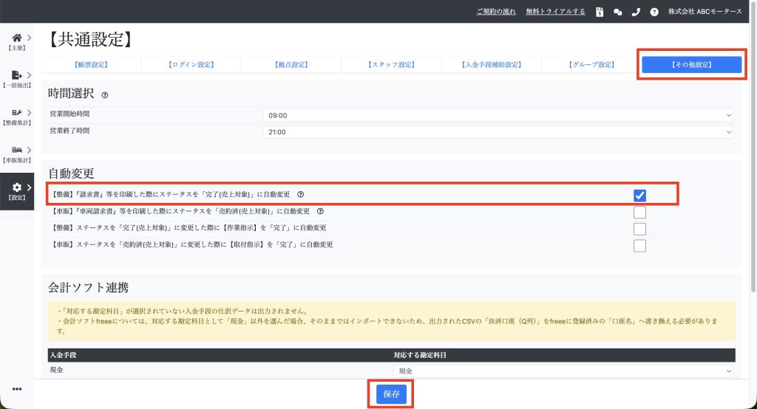Enable the 【車販】車両請求書 auto-change checkbox

coord(639,212)
